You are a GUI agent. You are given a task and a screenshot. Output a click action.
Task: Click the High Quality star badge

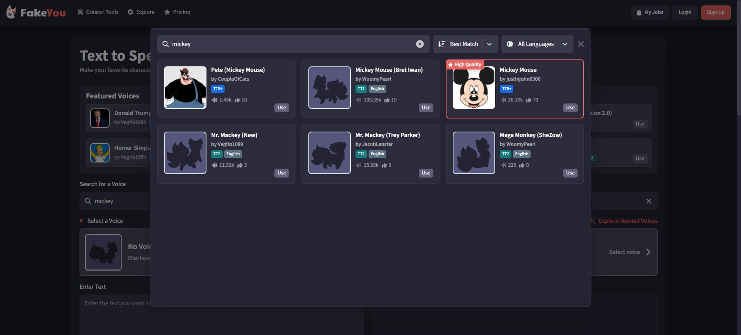[465, 64]
